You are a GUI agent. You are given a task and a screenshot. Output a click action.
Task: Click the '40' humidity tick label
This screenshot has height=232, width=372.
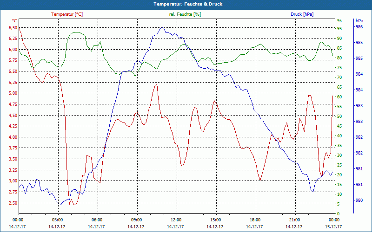pyautogui.click(x=339, y=136)
